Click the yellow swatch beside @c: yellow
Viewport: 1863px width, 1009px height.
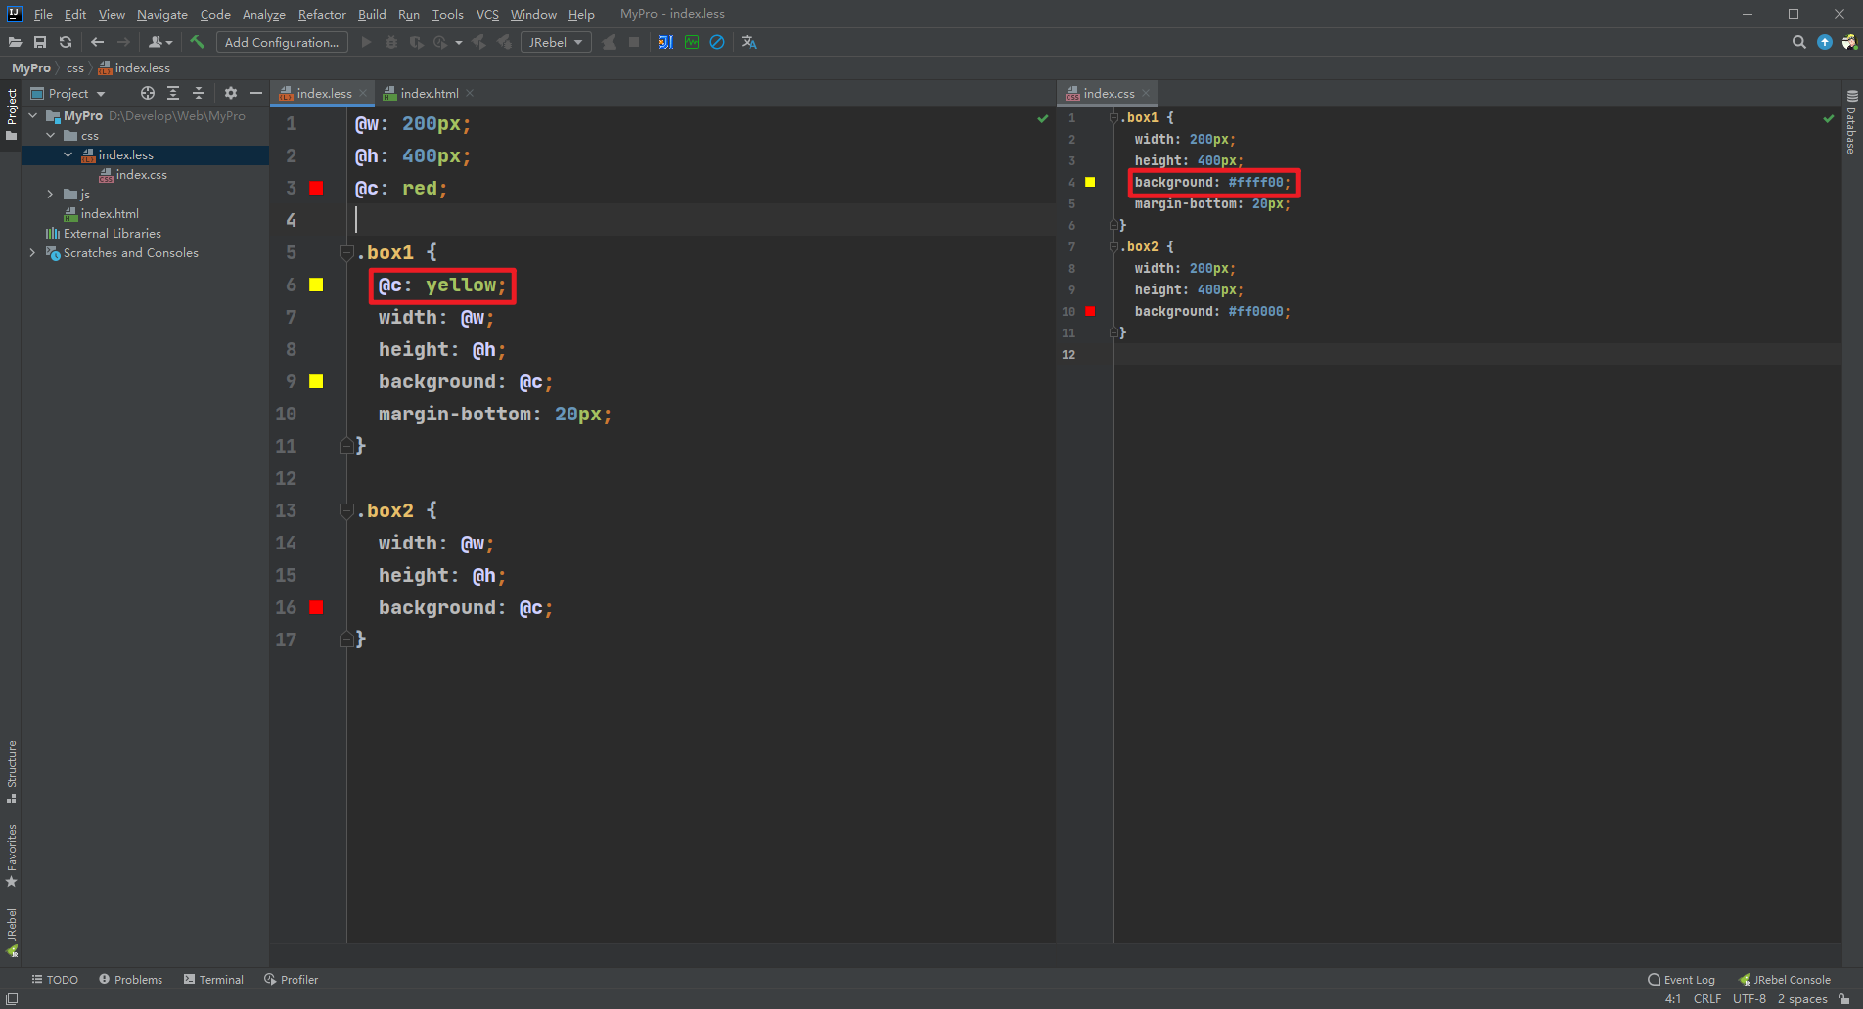[x=316, y=285]
